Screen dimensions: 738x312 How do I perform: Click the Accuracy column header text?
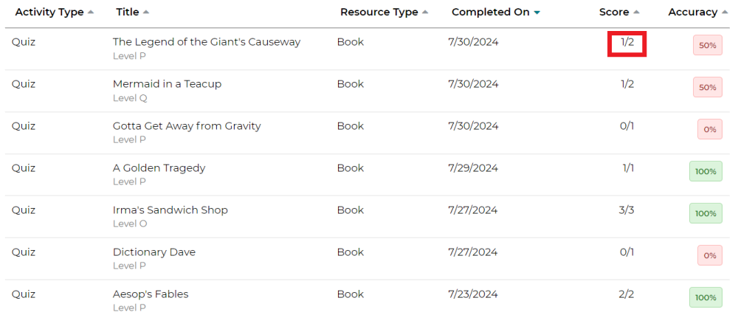[693, 13]
